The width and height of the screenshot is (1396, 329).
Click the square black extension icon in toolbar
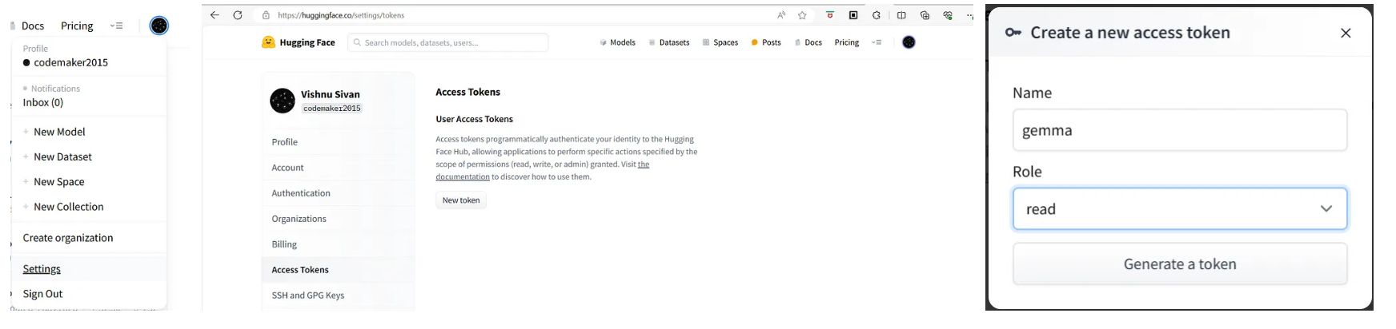(x=853, y=15)
